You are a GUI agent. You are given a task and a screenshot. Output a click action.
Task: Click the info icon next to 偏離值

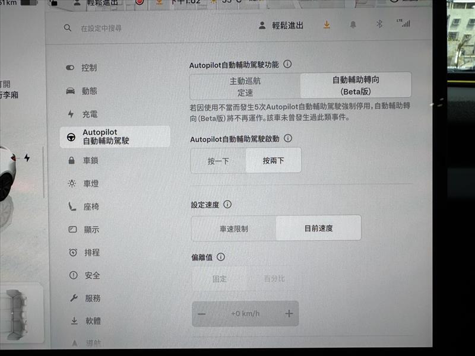tap(221, 258)
